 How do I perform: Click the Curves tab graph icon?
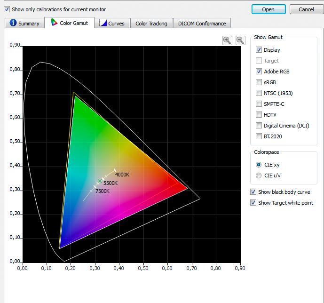tap(103, 23)
